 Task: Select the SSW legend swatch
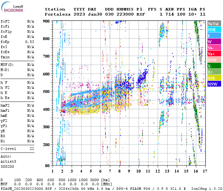[214, 60]
